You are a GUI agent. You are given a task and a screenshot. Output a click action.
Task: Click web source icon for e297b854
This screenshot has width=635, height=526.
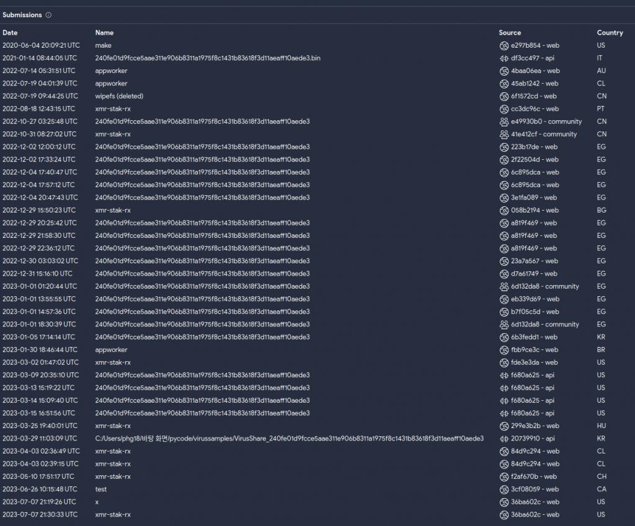[504, 45]
